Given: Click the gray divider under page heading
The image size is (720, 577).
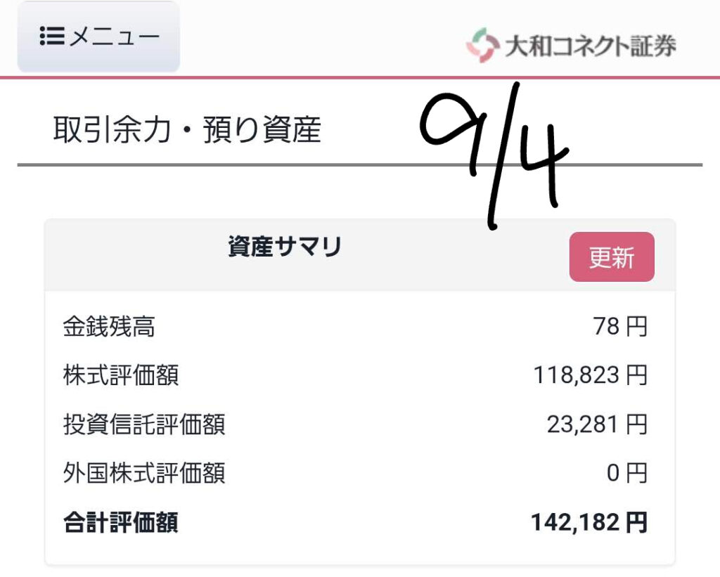Looking at the screenshot, I should (x=360, y=164).
